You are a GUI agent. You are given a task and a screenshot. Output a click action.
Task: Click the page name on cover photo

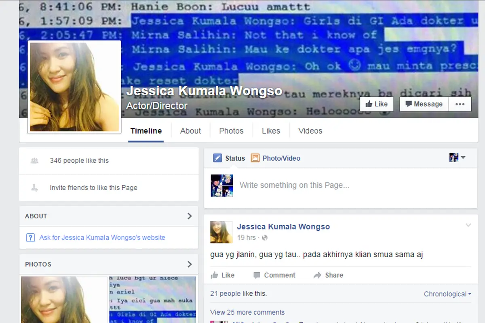tap(204, 91)
